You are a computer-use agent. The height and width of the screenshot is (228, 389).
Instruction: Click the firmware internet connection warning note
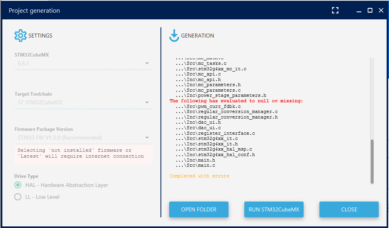[x=83, y=155]
